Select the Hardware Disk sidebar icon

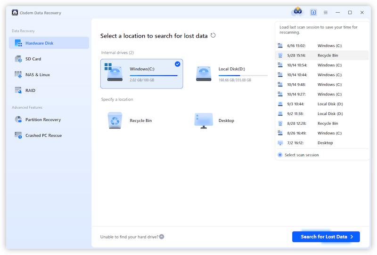pos(18,43)
